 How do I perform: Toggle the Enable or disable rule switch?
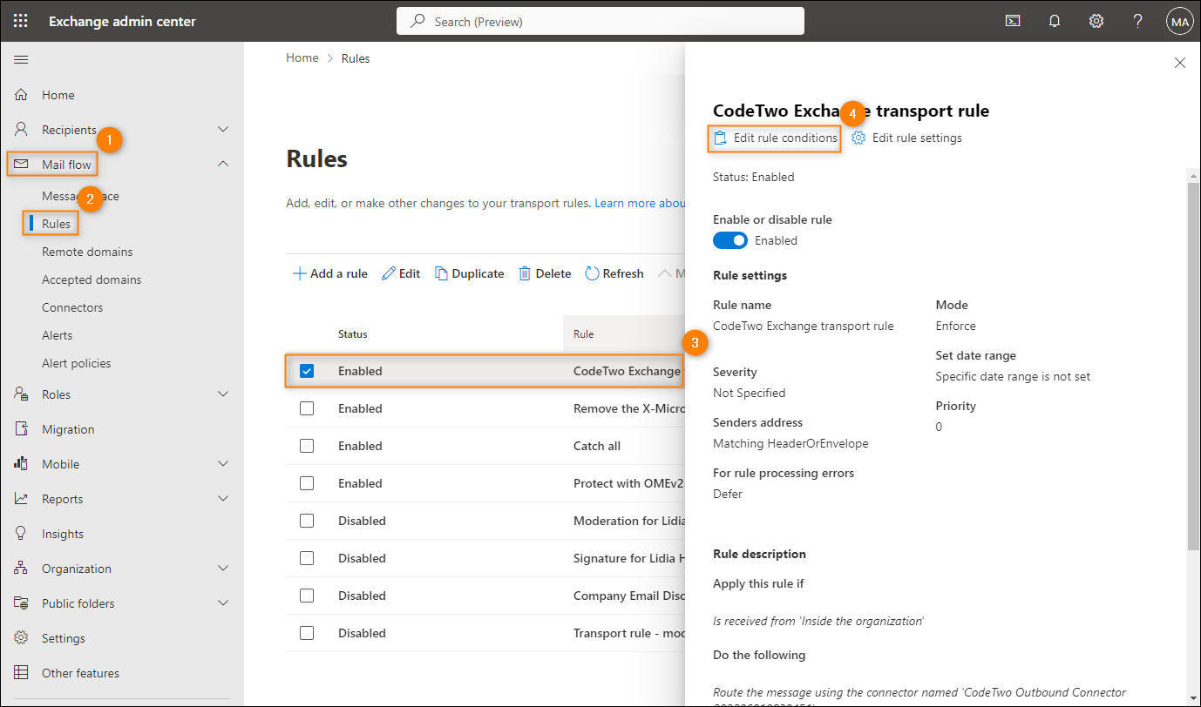tap(730, 240)
